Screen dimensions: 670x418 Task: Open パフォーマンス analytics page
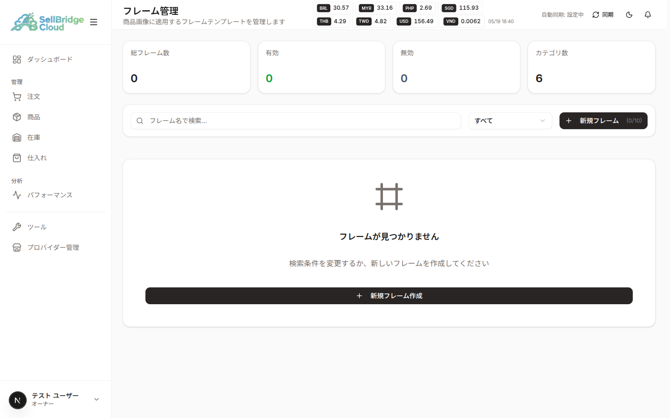[56, 195]
